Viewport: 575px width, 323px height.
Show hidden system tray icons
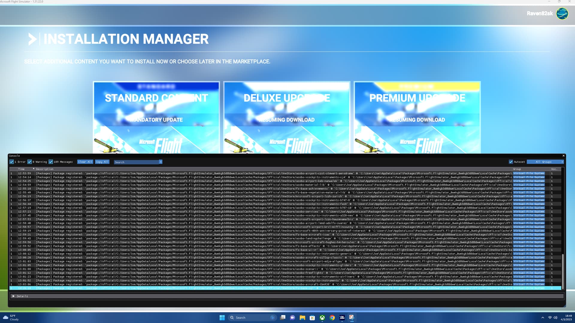tap(543, 318)
